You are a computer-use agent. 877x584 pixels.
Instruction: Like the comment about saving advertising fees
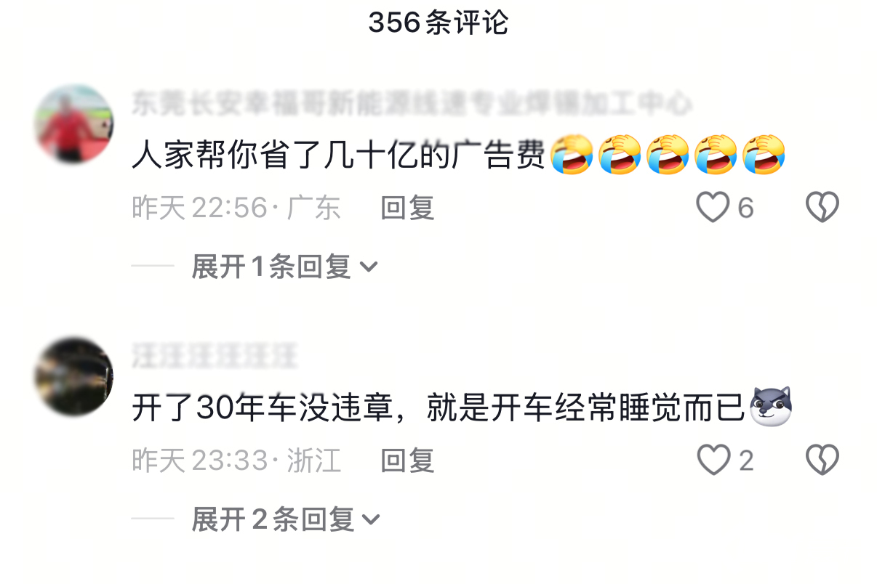[x=712, y=208]
